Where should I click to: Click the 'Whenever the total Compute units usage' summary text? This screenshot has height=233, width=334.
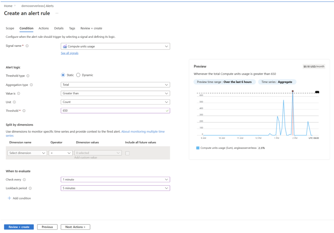[235, 74]
